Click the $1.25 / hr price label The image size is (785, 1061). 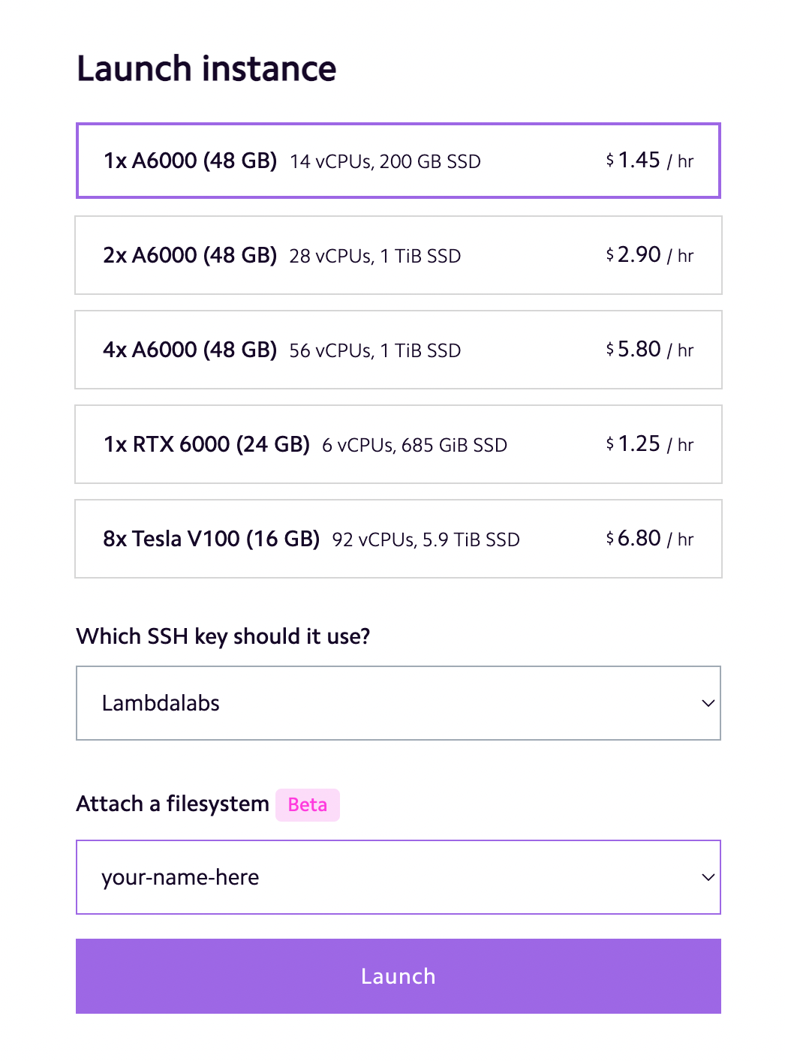click(650, 444)
